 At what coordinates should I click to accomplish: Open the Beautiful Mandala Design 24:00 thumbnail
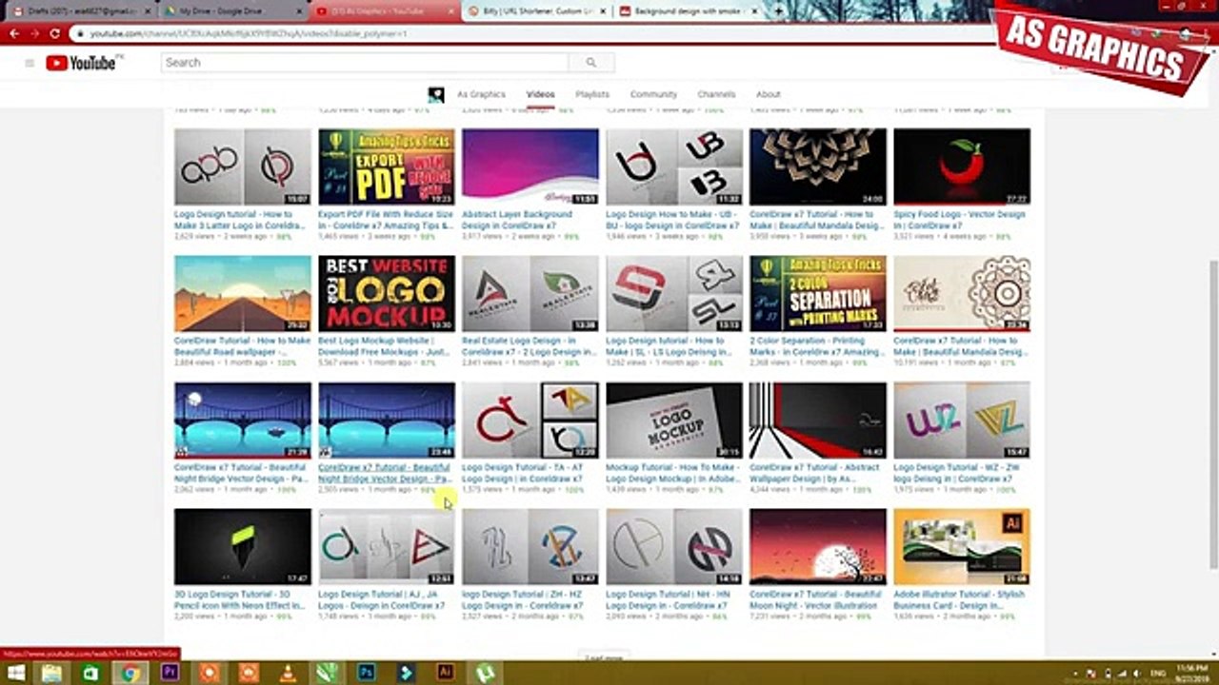pos(818,166)
